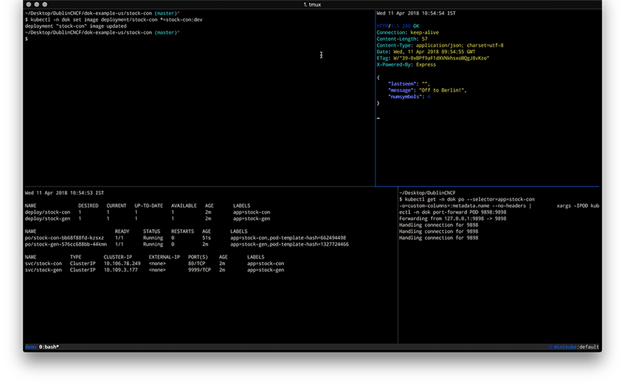Click the svc/stock-con service row
This screenshot has width=625, height=385.
coord(43,264)
